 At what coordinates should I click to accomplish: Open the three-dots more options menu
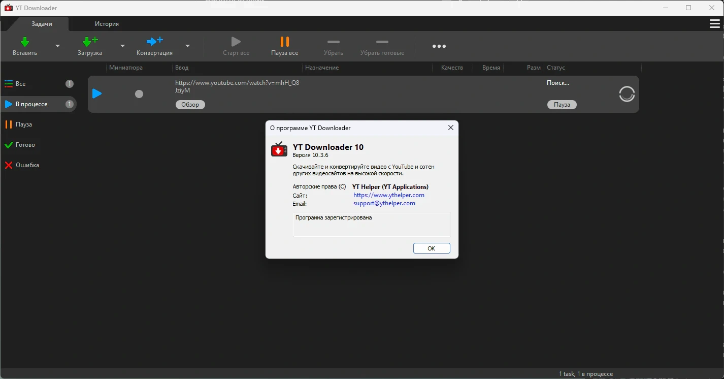pos(439,46)
